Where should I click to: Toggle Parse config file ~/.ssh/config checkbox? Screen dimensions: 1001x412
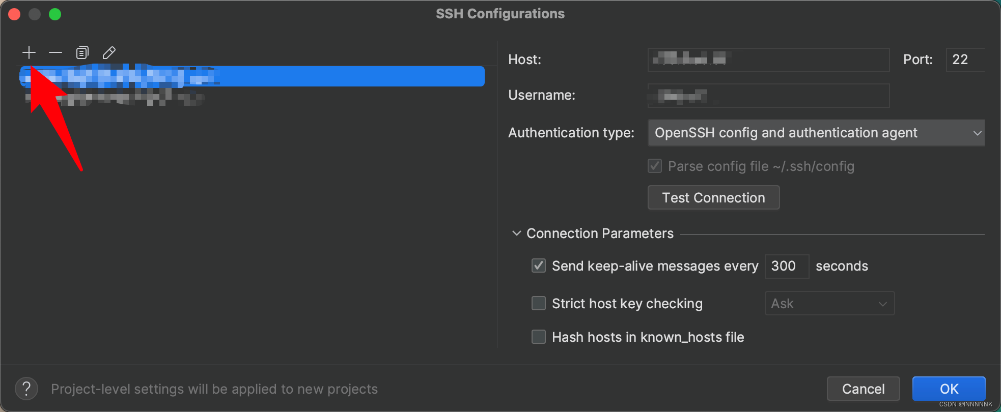pyautogui.click(x=655, y=166)
